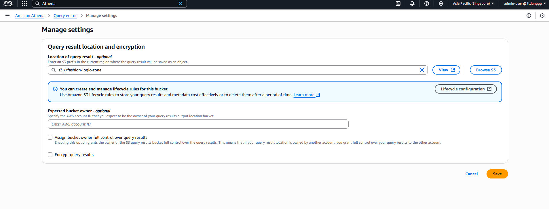The width and height of the screenshot is (549, 209).
Task: Click the Save button
Action: click(x=497, y=174)
